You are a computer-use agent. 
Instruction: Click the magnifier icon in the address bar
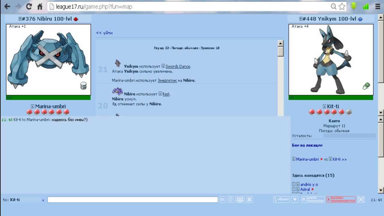pos(334,6)
